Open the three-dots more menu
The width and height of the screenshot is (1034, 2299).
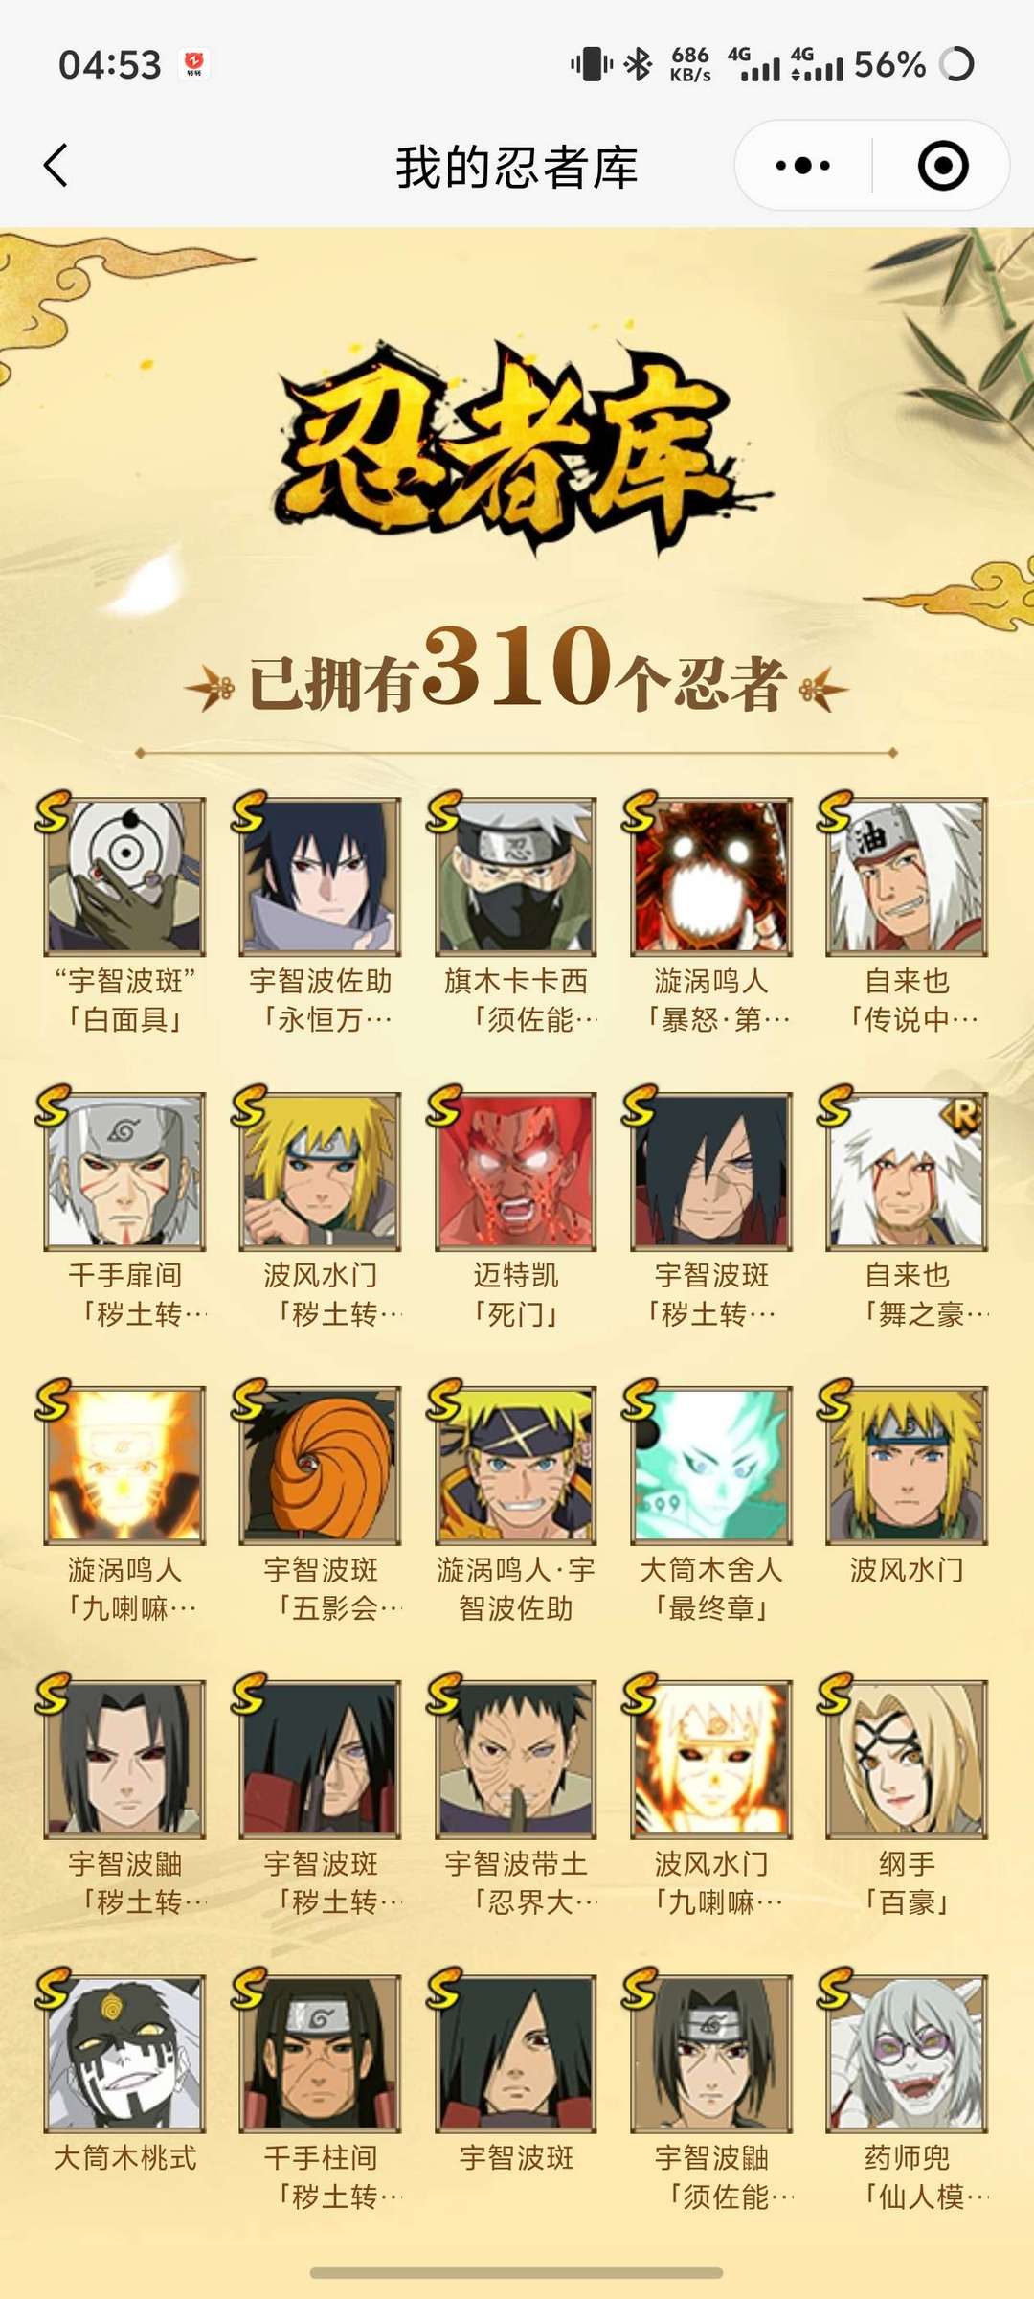click(x=802, y=166)
